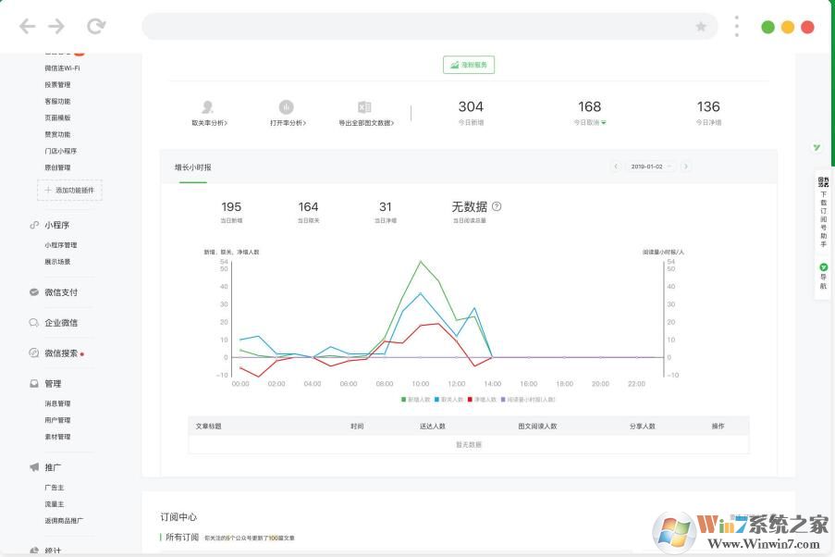Go to the previous date with left chevron
The width and height of the screenshot is (835, 557).
(617, 167)
